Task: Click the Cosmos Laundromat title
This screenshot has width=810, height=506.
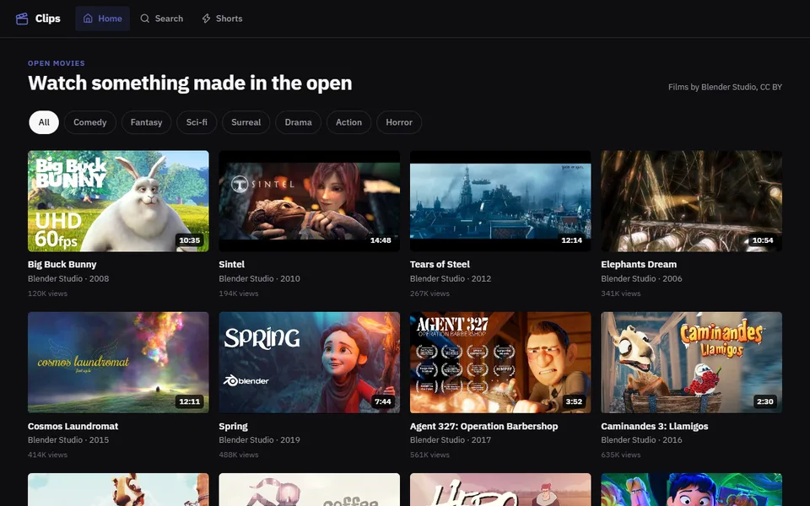Action: (73, 426)
